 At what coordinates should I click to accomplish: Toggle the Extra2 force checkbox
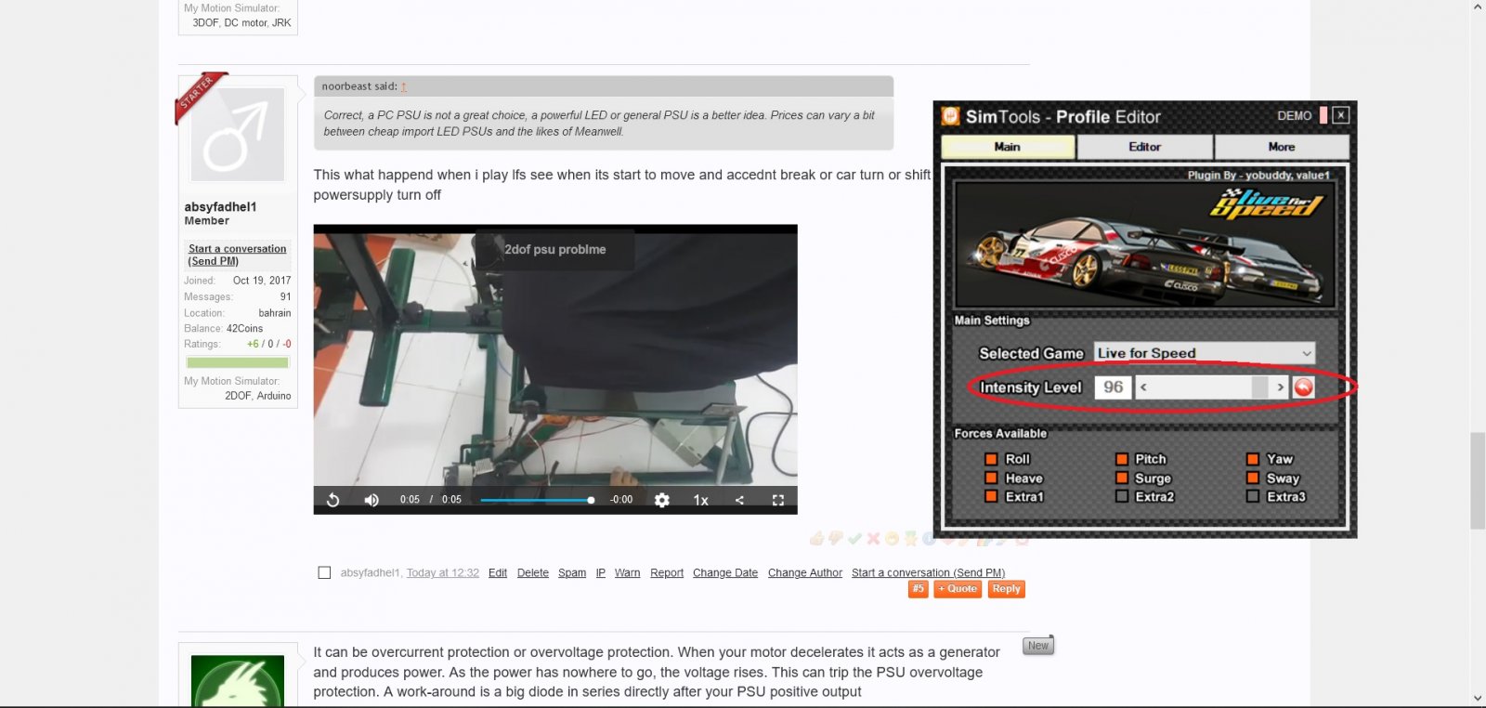(x=1122, y=497)
